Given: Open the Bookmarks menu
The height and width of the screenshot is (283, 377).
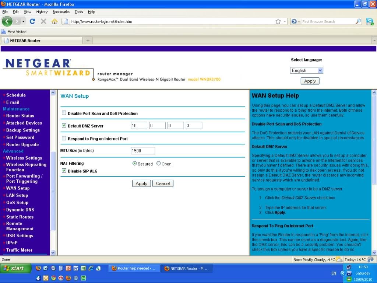Looking at the screenshot, I should click(x=61, y=12).
